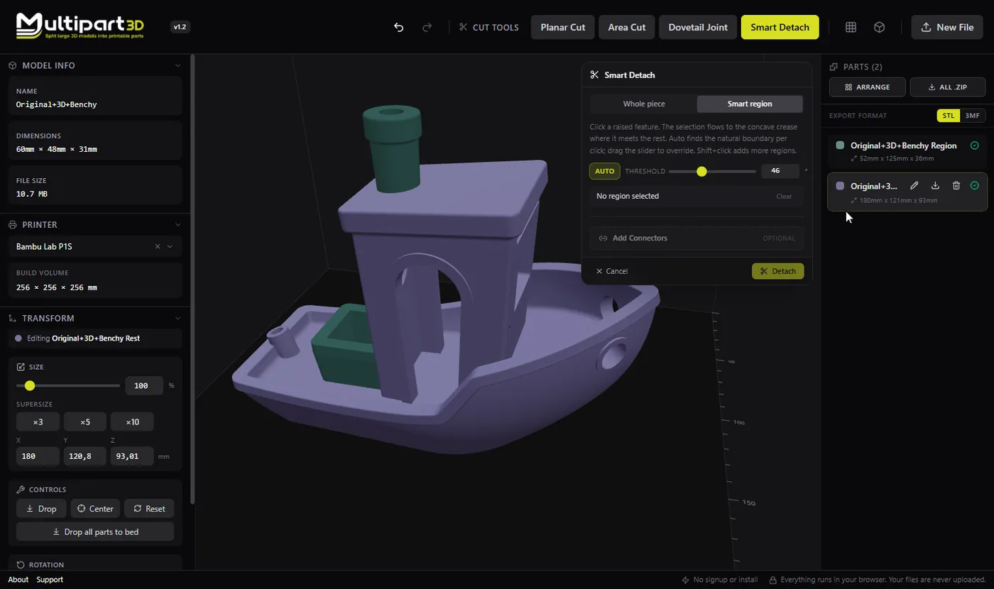Click the left sidebar scrollbar

tap(192, 280)
